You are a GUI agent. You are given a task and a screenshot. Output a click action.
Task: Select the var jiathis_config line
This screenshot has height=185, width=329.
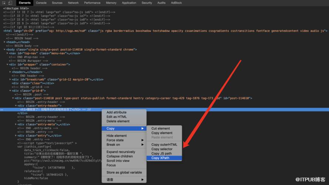pyautogui.click(x=34, y=147)
